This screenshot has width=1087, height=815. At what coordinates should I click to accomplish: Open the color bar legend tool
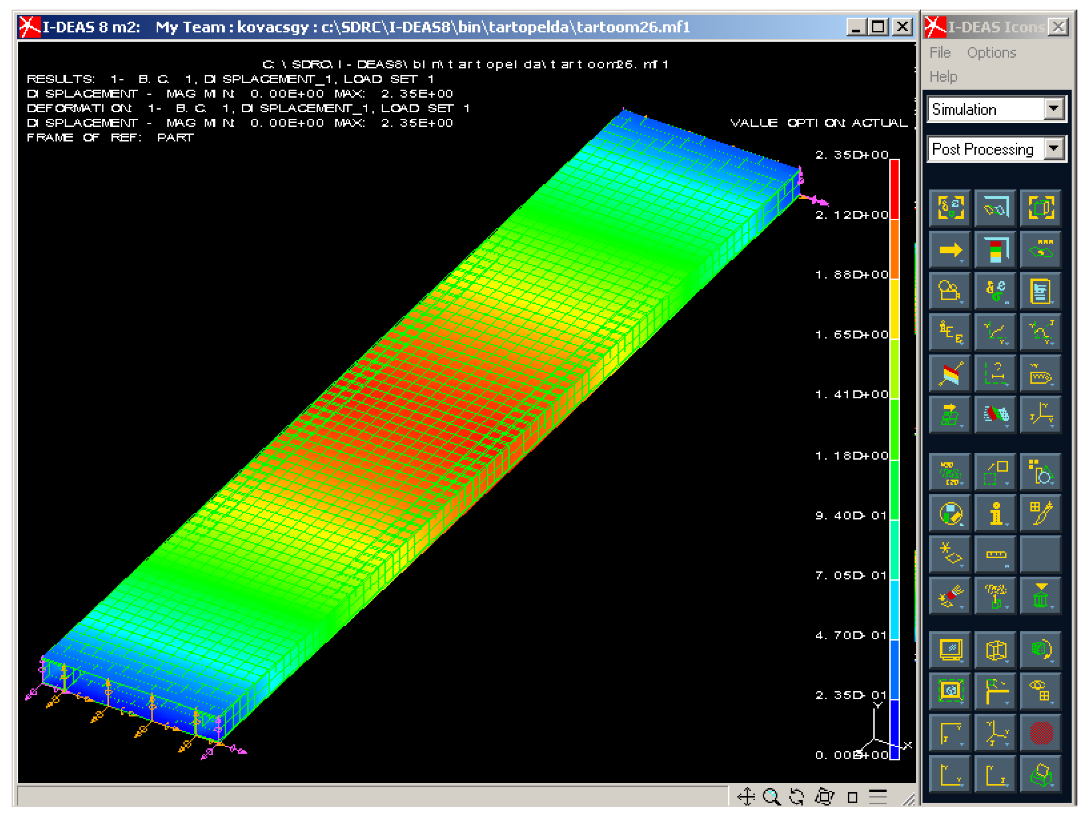click(x=995, y=250)
